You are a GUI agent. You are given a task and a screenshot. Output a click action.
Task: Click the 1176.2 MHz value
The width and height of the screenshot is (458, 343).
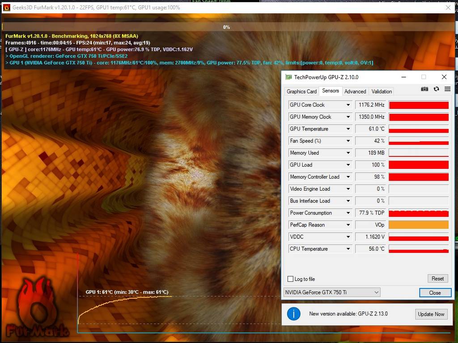click(370, 105)
